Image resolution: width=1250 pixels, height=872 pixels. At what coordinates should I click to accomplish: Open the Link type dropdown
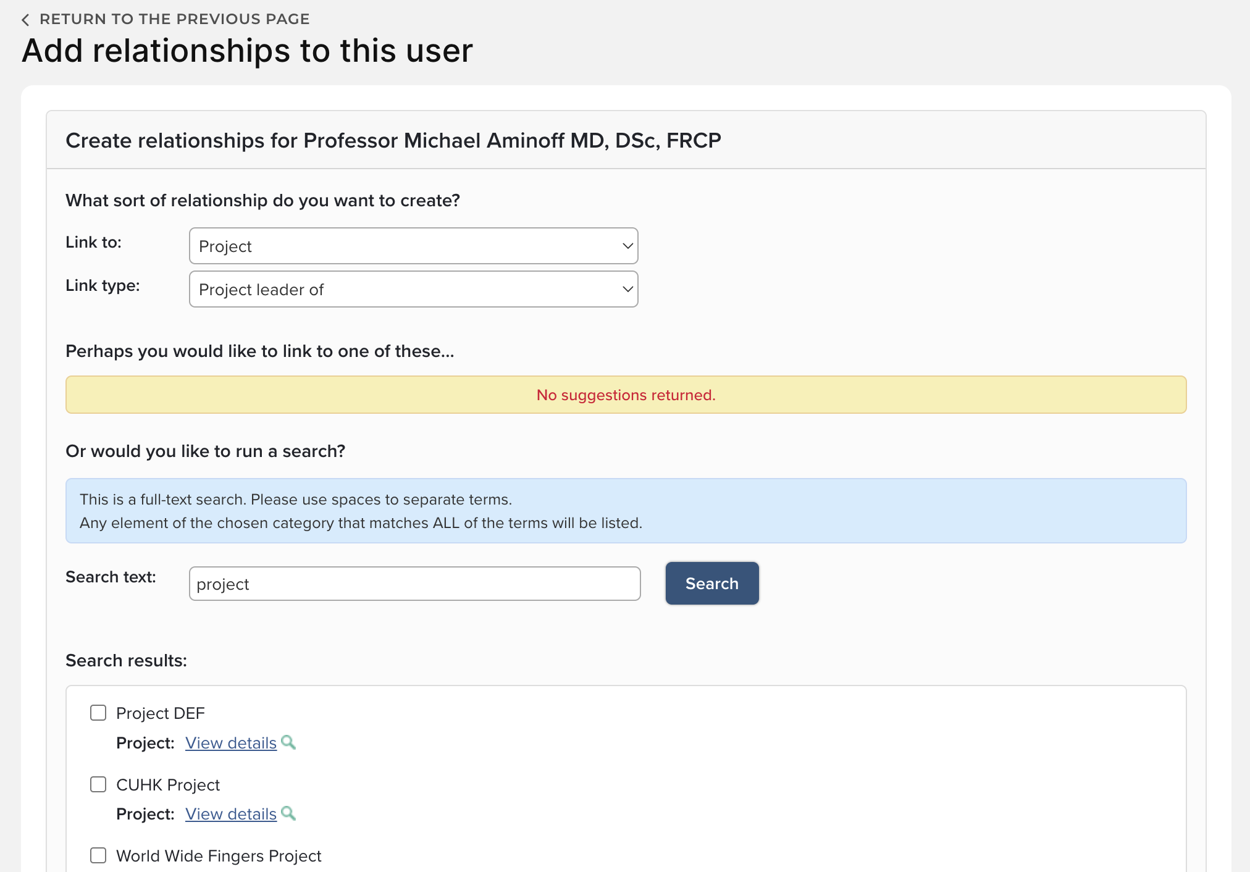pos(413,289)
